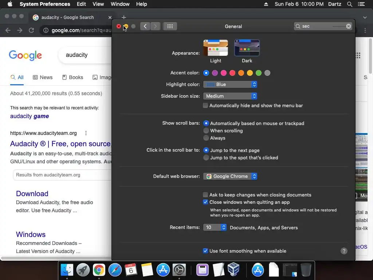The height and width of the screenshot is (280, 373).
Task: Open System Preferences gear in Dock
Action: pos(179,270)
